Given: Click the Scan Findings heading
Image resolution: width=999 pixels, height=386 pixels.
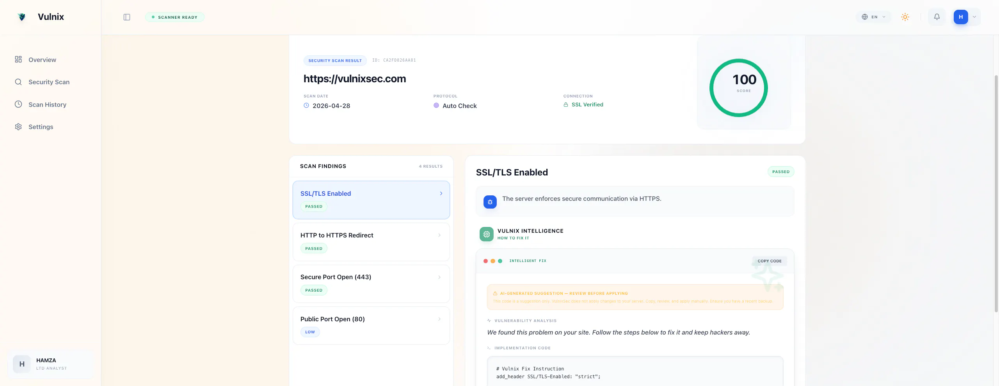Looking at the screenshot, I should pyautogui.click(x=323, y=166).
